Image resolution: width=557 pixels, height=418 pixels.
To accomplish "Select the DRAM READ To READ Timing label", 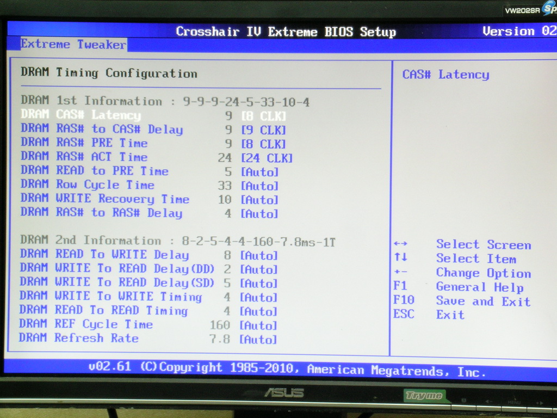I will click(x=104, y=310).
